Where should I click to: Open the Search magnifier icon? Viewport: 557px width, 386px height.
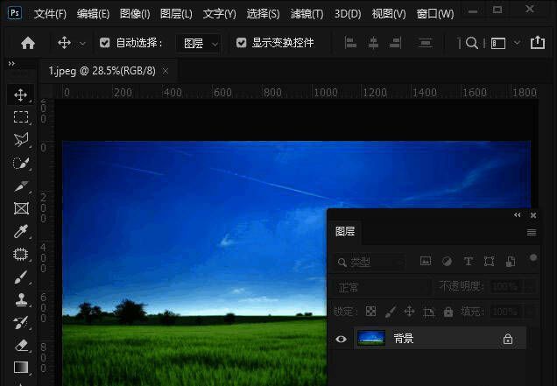click(x=472, y=43)
